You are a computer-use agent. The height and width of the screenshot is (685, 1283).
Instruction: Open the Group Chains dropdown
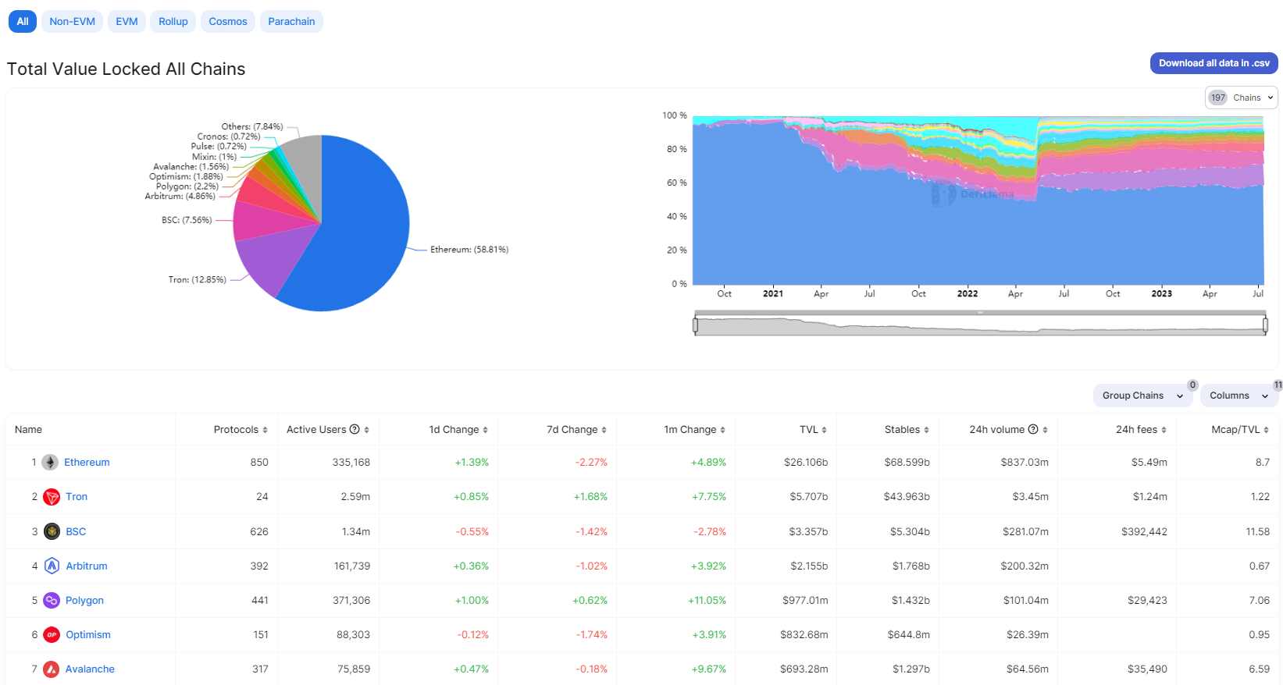pyautogui.click(x=1142, y=396)
